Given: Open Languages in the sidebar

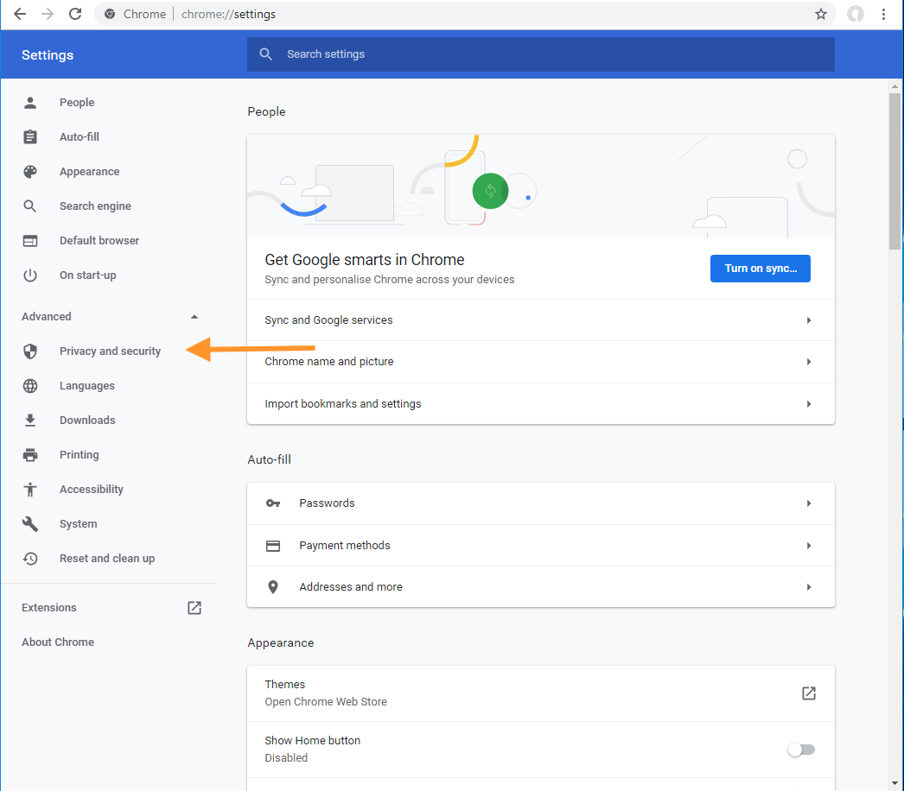Looking at the screenshot, I should tap(87, 386).
